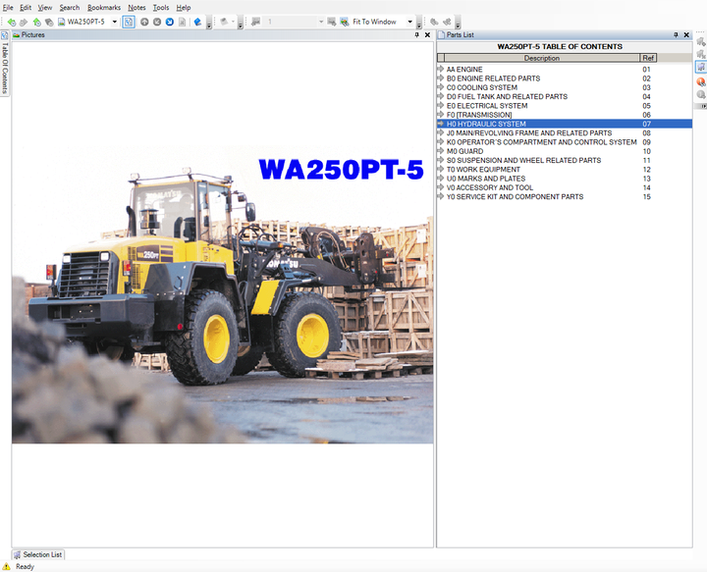Click the grey tag icon in toolbar
The height and width of the screenshot is (572, 707).
pos(224,22)
